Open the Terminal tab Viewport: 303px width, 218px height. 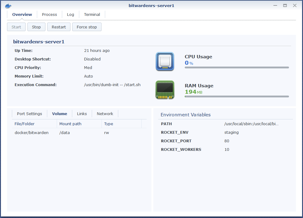tap(92, 15)
